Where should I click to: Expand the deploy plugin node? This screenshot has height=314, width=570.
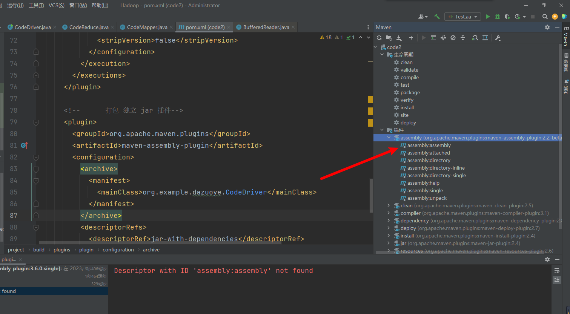point(389,228)
